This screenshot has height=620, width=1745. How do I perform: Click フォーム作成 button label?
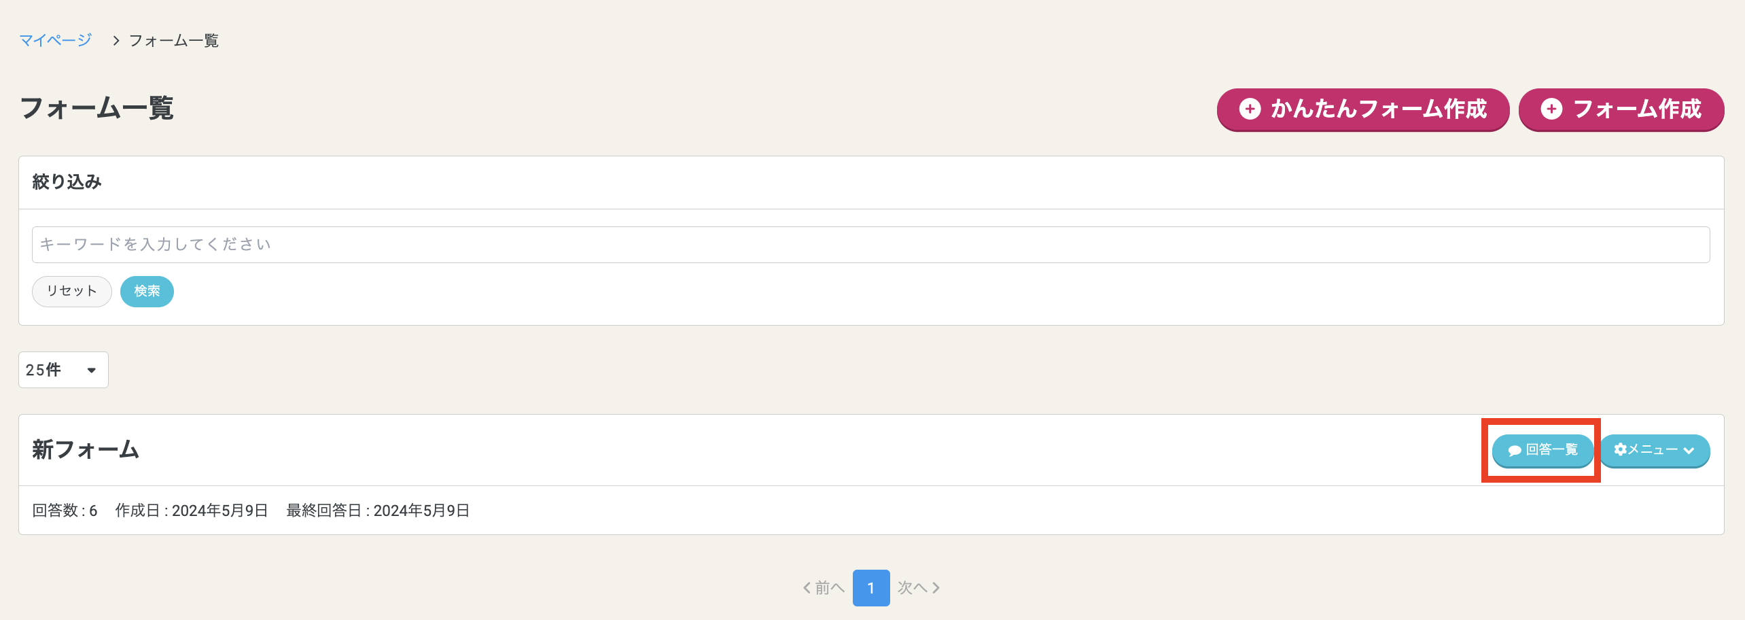1638,109
